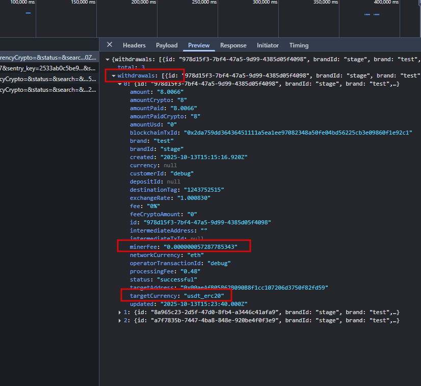This screenshot has width=421, height=386.
Task: Select the sentry_key request in list
Action: tap(47, 68)
